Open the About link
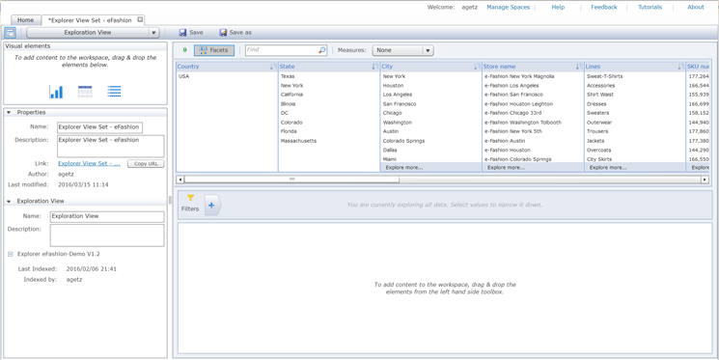 [696, 7]
